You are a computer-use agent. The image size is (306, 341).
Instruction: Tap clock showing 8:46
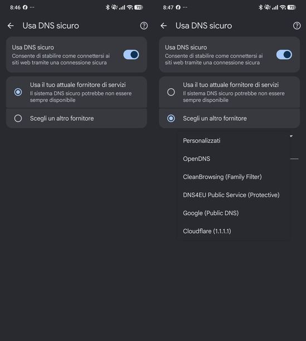15,7
